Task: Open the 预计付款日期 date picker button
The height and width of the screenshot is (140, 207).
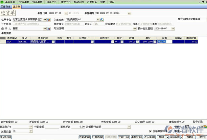Action: pos(172,29)
